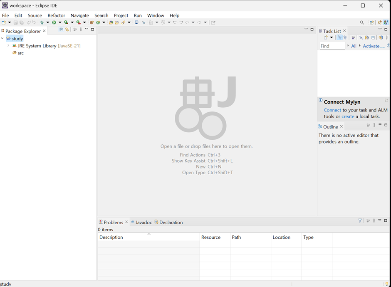Open the Project menu

pyautogui.click(x=121, y=15)
